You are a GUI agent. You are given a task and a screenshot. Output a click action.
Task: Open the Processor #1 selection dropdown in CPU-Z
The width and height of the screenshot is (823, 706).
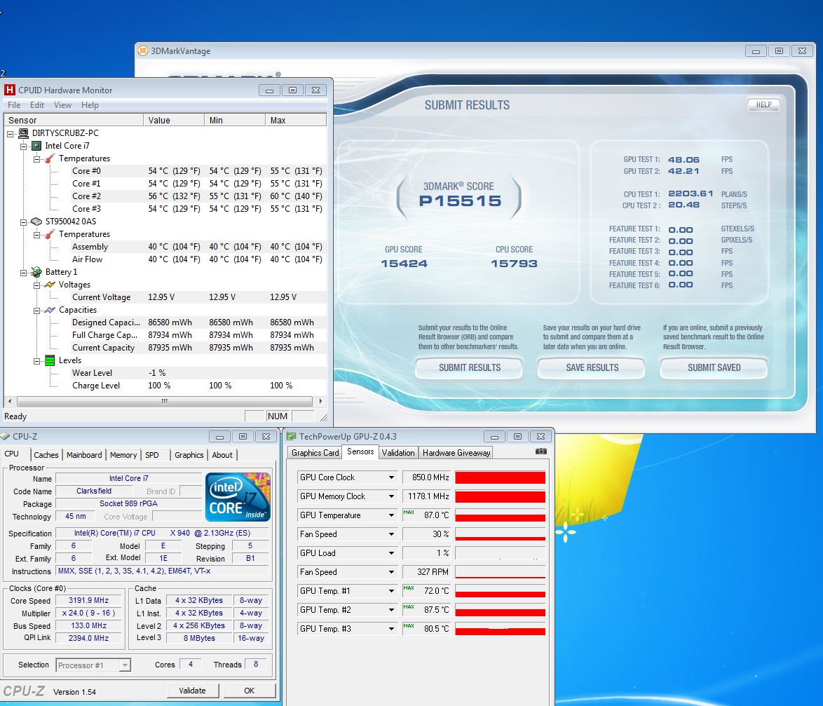coord(124,665)
